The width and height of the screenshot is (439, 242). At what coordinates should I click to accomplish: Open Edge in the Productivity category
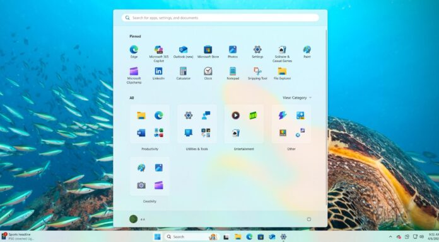[x=159, y=115]
